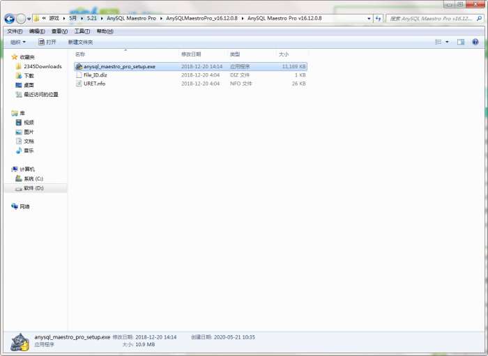The height and width of the screenshot is (356, 488).
Task: Sort by 名称 column header
Action: [x=80, y=54]
